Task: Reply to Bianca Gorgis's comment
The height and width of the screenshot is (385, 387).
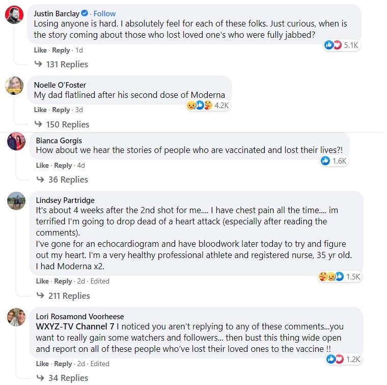Action: [63, 165]
